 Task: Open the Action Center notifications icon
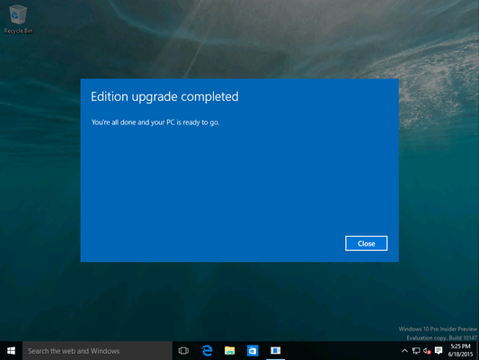[439, 350]
